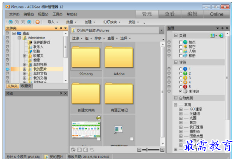This screenshot has height=159, width=236.
Task: Click the folder icon in path bar
Action: (x=74, y=30)
